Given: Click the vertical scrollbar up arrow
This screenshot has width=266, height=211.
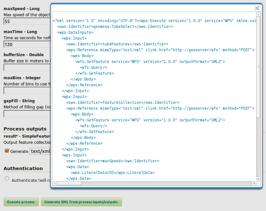Looking at the screenshot, I should 259,14.
